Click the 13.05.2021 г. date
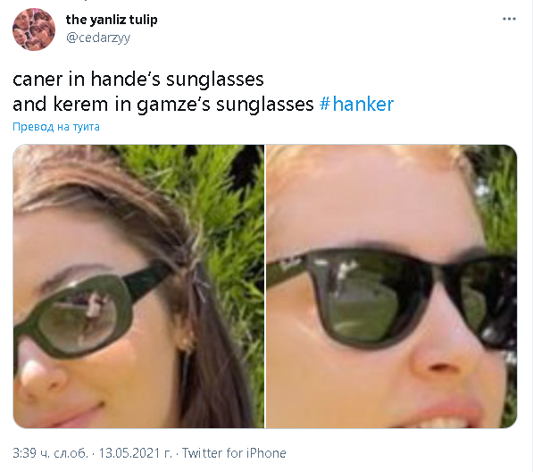 [136, 453]
